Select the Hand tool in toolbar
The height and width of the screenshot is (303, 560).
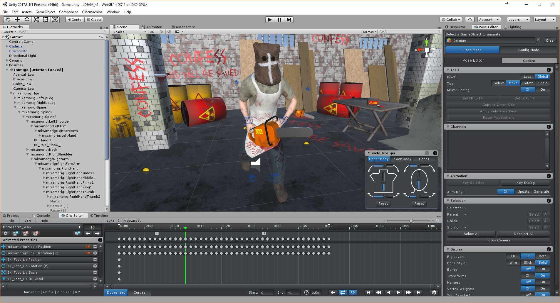pos(8,20)
